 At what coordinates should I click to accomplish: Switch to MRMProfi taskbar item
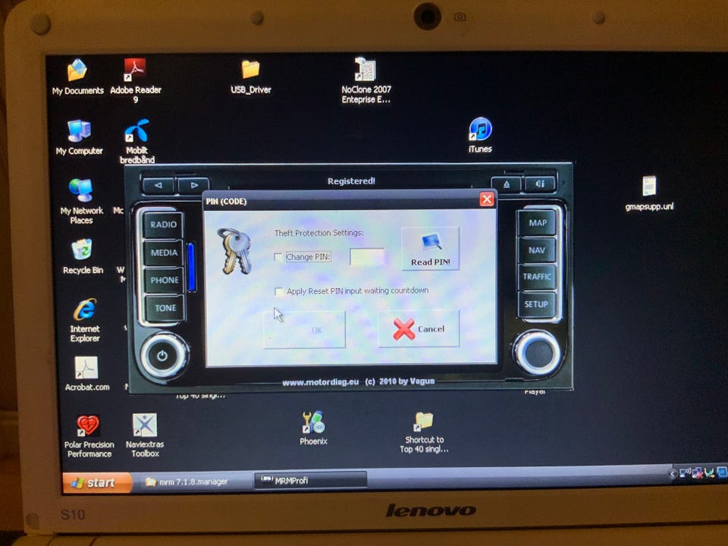click(310, 481)
